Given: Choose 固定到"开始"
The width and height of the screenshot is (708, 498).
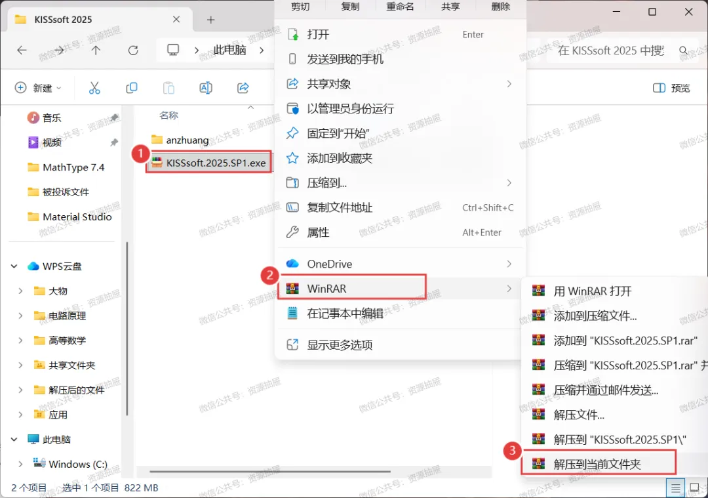Looking at the screenshot, I should (x=400, y=133).
